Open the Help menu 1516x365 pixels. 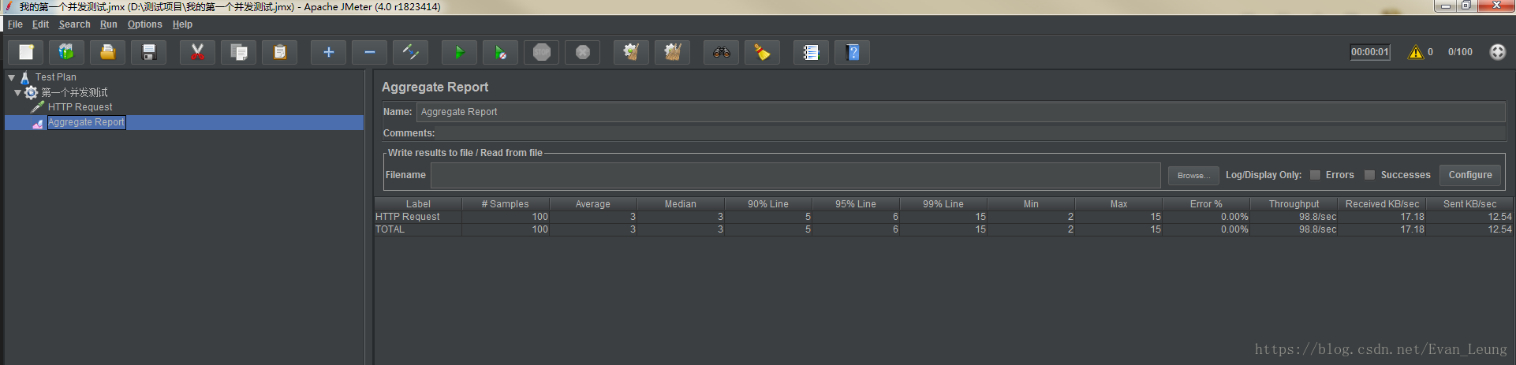[x=182, y=24]
